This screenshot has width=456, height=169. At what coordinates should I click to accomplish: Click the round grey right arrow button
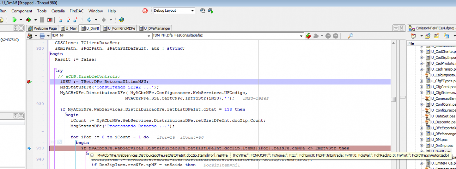point(335,36)
